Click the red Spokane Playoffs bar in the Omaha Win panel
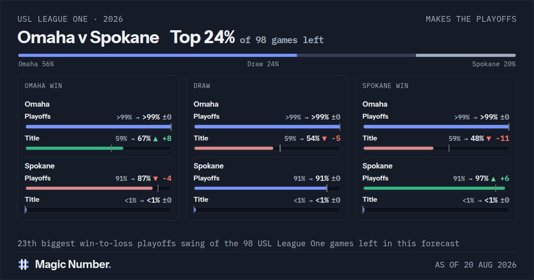Screen dimensions: 534x280 tap(89, 188)
